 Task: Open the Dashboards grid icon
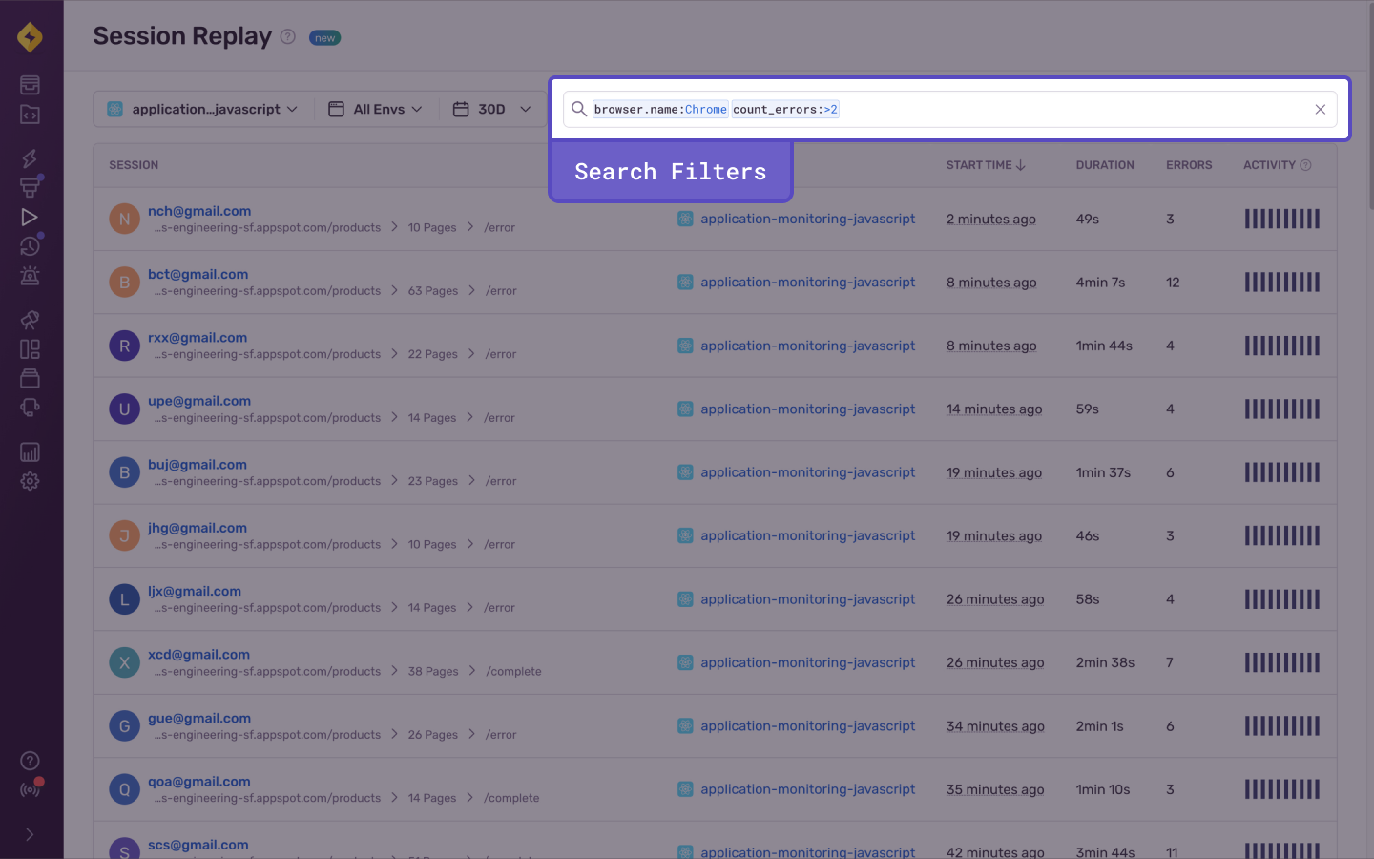coord(30,348)
